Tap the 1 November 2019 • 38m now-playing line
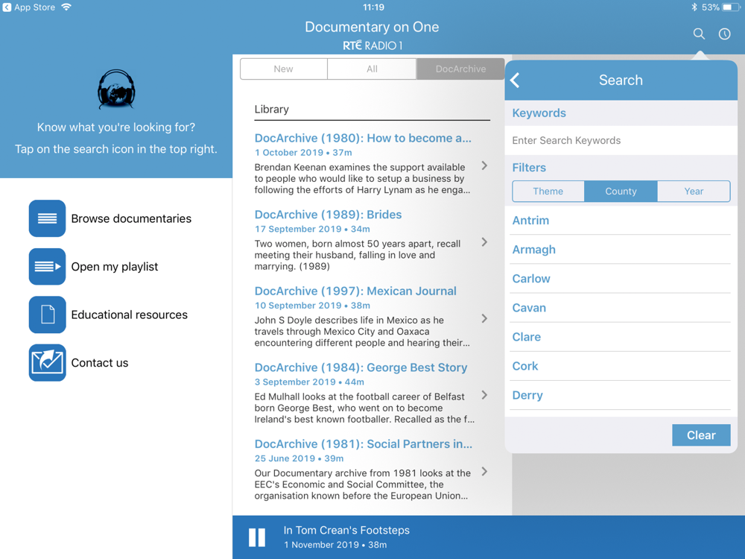This screenshot has width=745, height=559. (335, 545)
